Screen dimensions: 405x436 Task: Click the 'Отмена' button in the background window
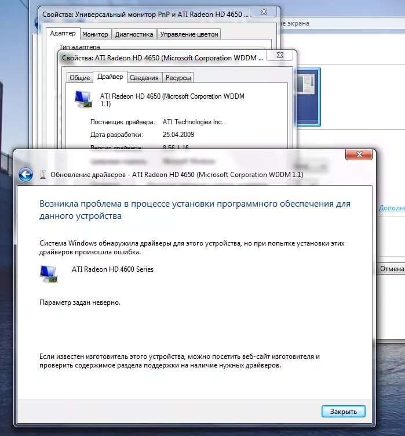tap(392, 269)
